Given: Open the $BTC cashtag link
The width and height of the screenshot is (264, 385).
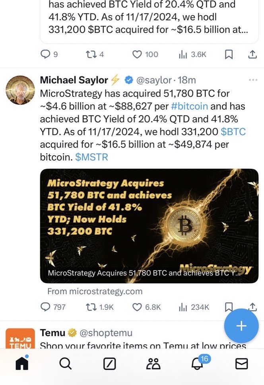Looking at the screenshot, I should pos(233,132).
